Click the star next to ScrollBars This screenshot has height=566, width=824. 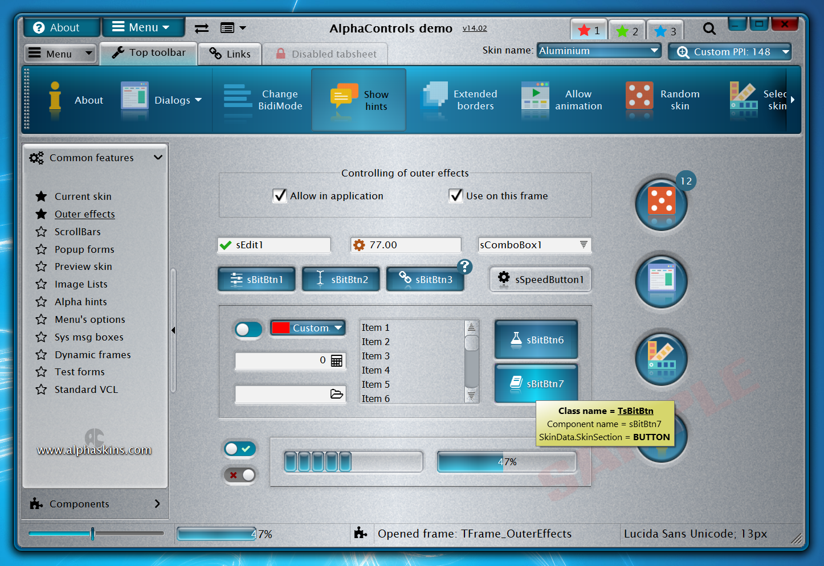coord(41,232)
